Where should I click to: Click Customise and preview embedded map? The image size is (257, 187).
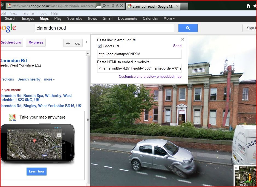(150, 77)
